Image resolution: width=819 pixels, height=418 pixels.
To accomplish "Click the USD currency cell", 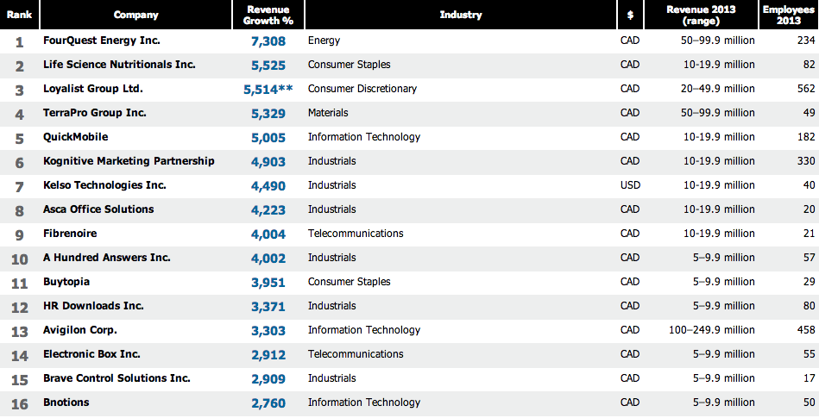I will (x=630, y=185).
